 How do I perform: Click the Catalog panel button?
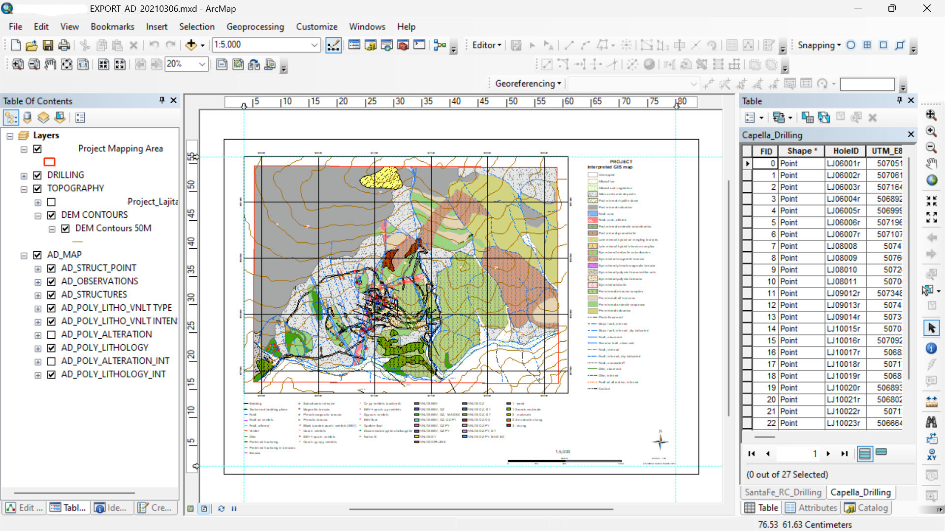866,507
